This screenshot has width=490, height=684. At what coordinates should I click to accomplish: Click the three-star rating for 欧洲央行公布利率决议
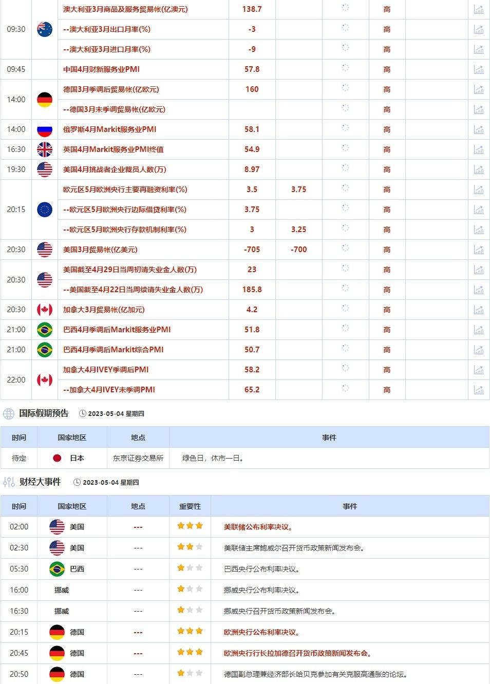click(x=190, y=632)
